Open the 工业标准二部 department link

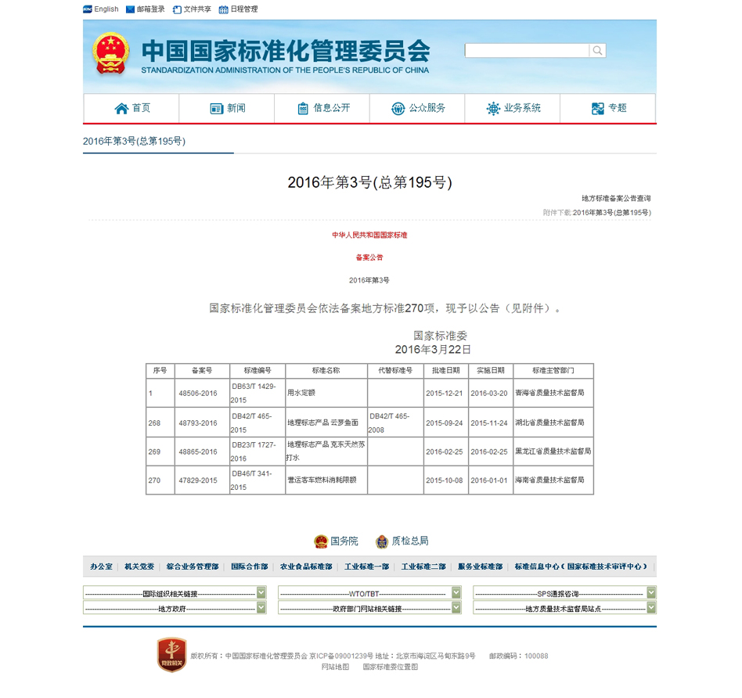[x=423, y=567]
